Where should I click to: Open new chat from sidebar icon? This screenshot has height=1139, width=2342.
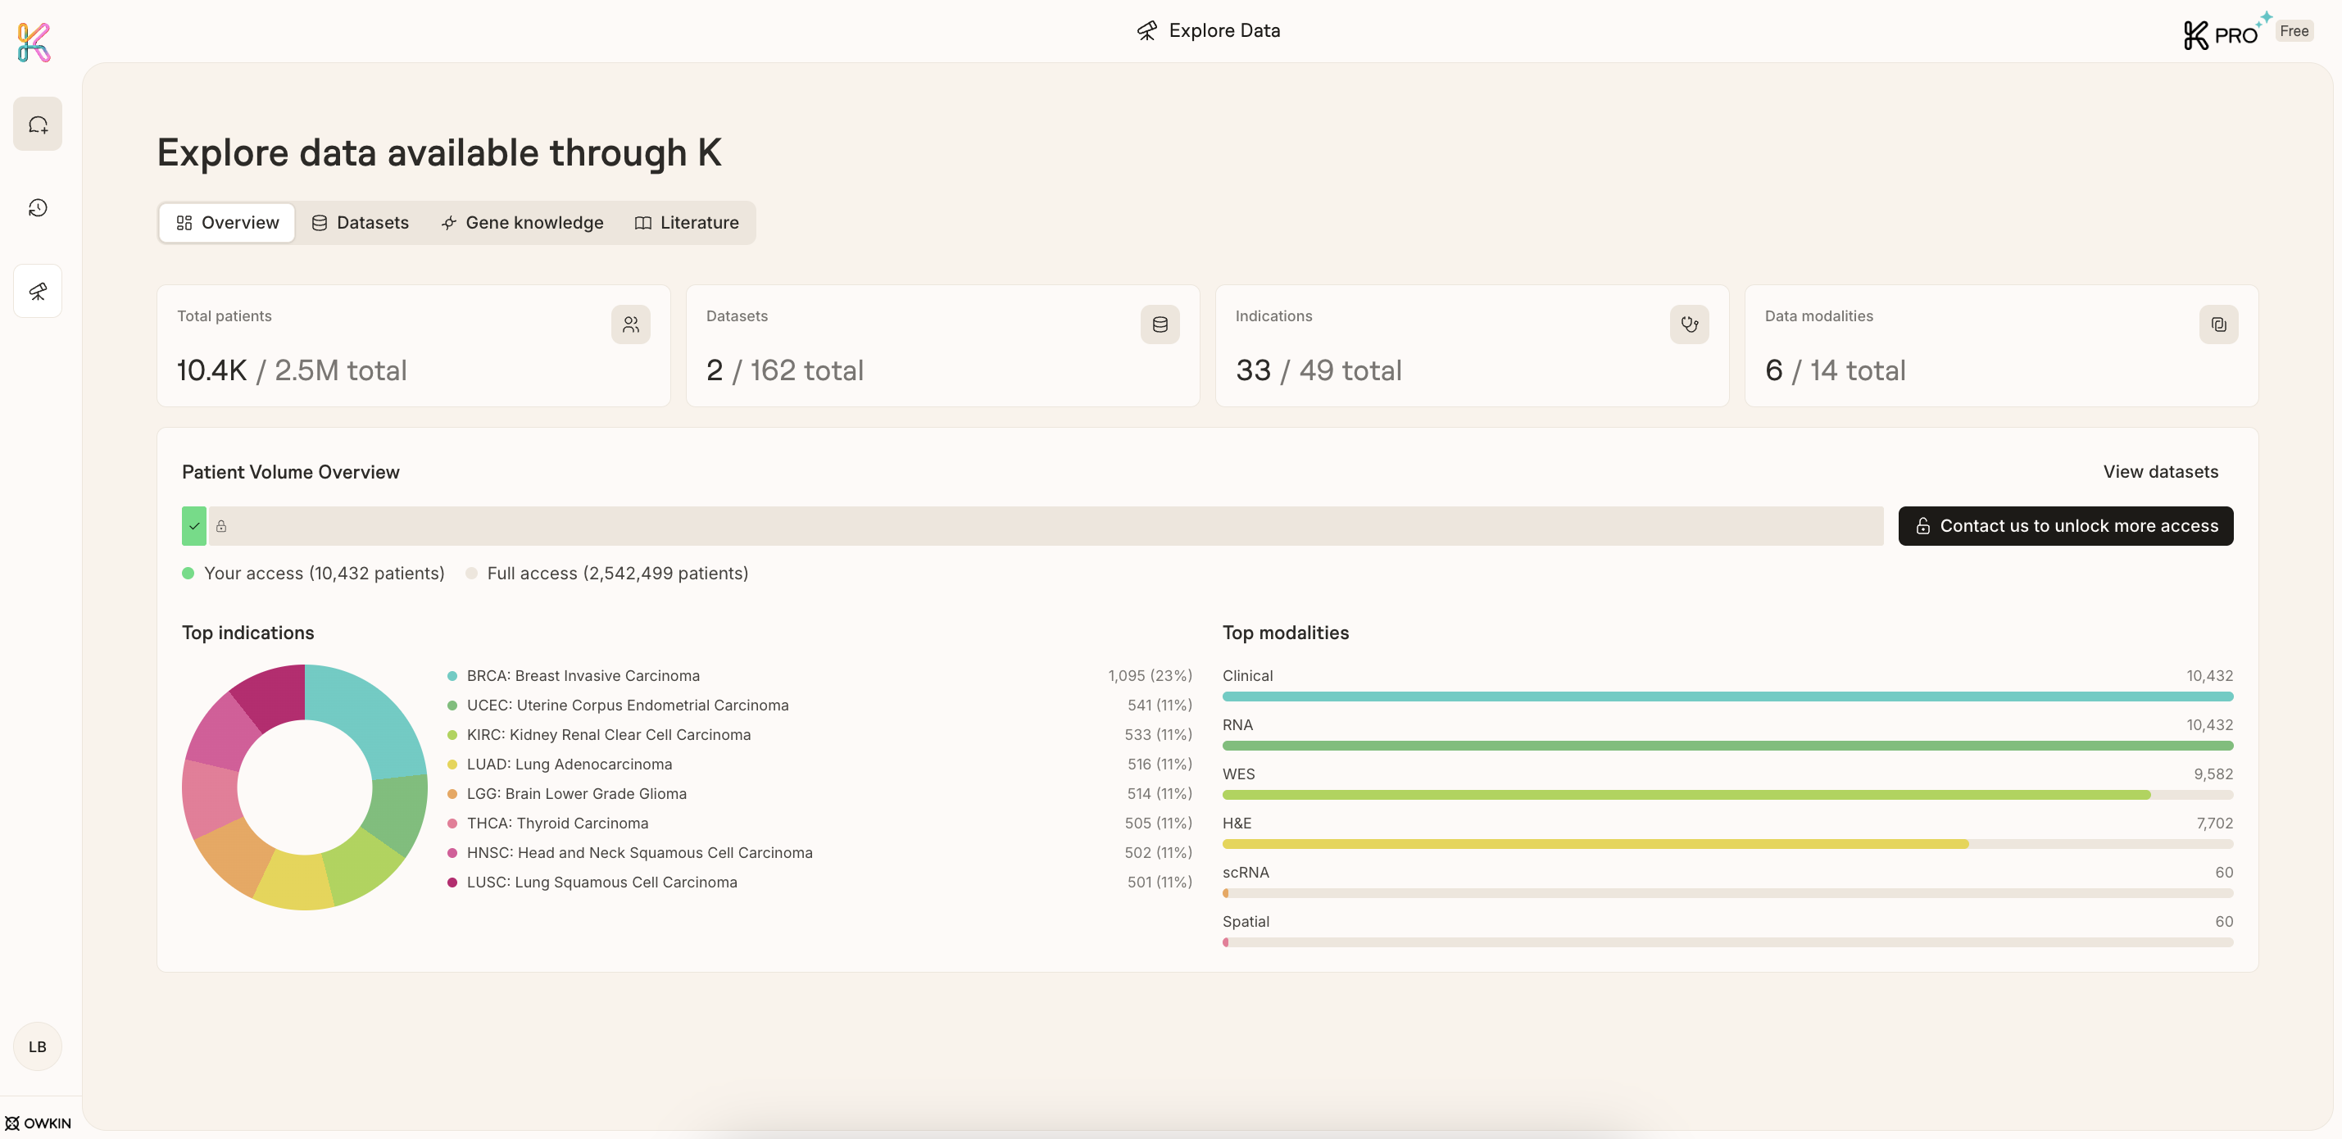[37, 124]
